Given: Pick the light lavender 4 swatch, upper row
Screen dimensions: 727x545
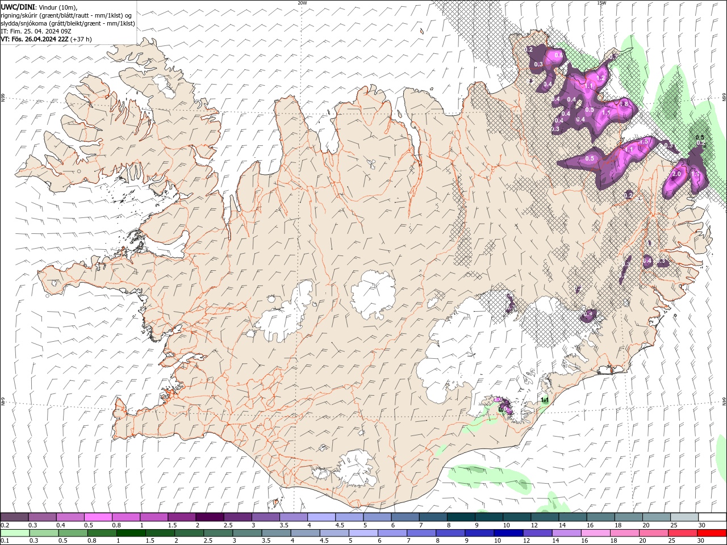Looking at the screenshot, I should click(x=321, y=517).
